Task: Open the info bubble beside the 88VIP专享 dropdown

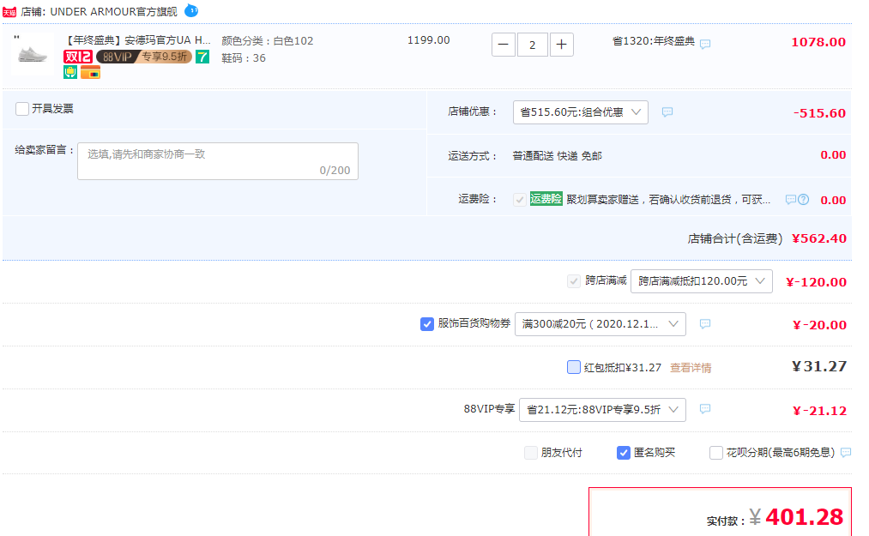Action: coord(705,409)
